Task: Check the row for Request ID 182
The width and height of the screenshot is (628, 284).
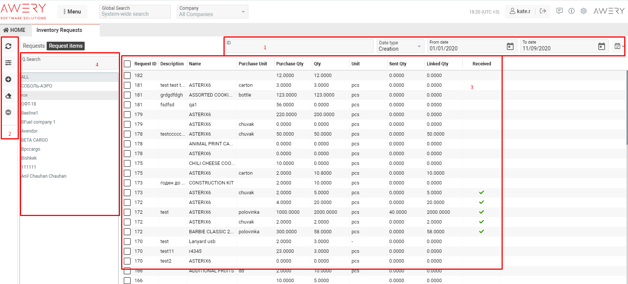Action: point(127,76)
